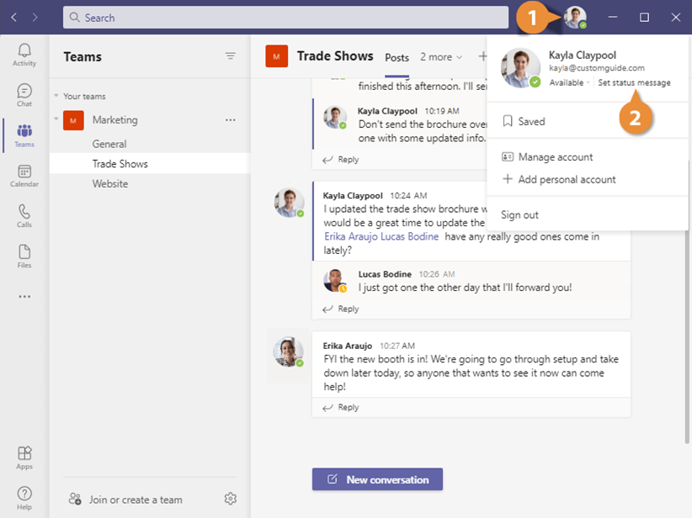Screen dimensions: 692x518
Task: Click the Trade Shows channel avatar in header
Action: click(277, 56)
